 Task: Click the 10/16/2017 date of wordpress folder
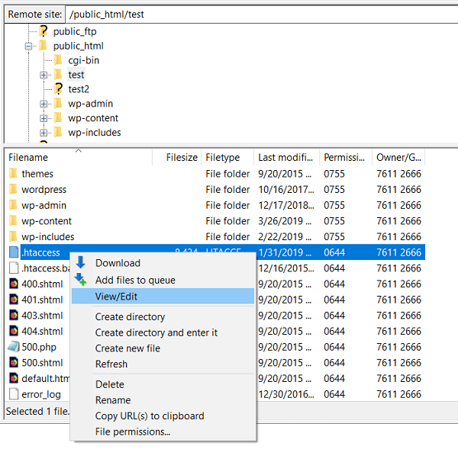coord(286,189)
